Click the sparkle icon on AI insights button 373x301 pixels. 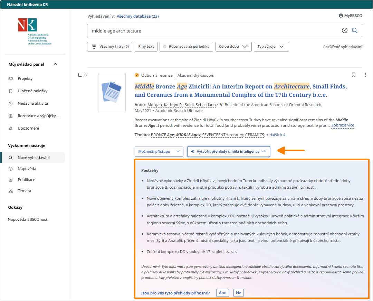(x=193, y=151)
